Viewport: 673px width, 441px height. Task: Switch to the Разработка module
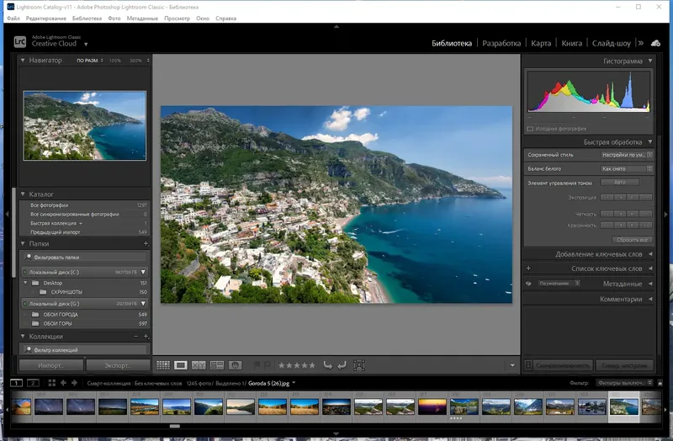[x=501, y=43]
